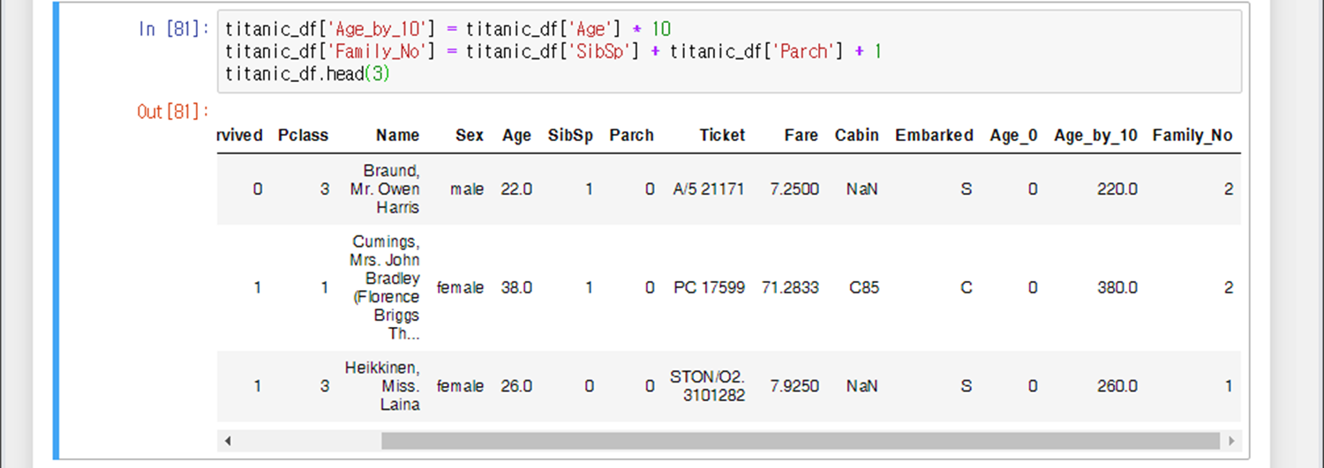Image resolution: width=1324 pixels, height=468 pixels.
Task: Click the Age_by_10 column header
Action: (1095, 136)
